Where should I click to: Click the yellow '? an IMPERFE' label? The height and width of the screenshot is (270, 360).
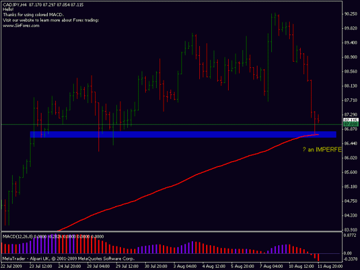322,150
